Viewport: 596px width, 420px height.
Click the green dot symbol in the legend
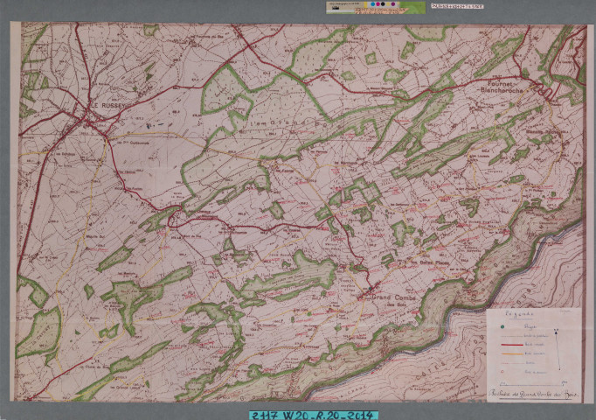[502, 326]
